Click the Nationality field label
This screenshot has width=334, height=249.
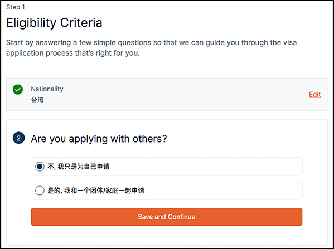47,89
